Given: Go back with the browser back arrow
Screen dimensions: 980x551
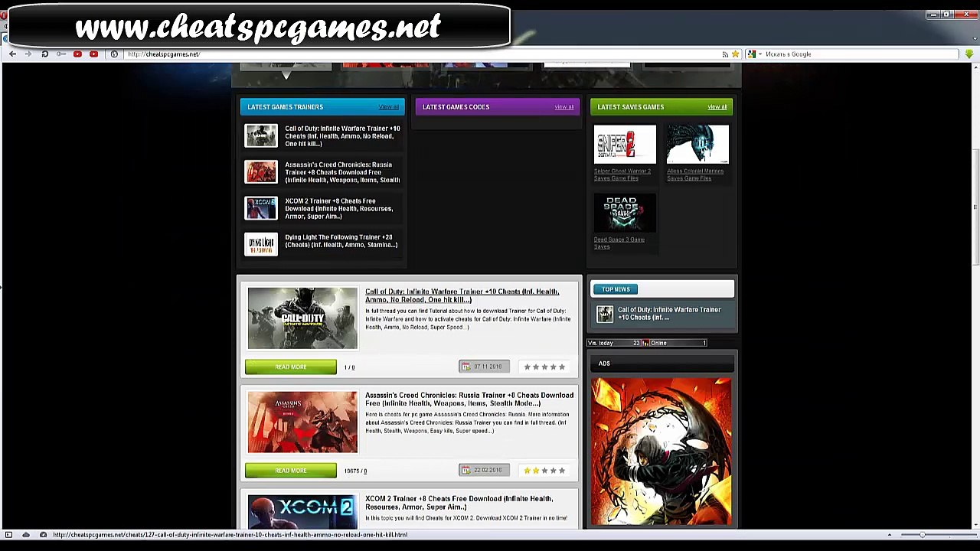Looking at the screenshot, I should (13, 54).
